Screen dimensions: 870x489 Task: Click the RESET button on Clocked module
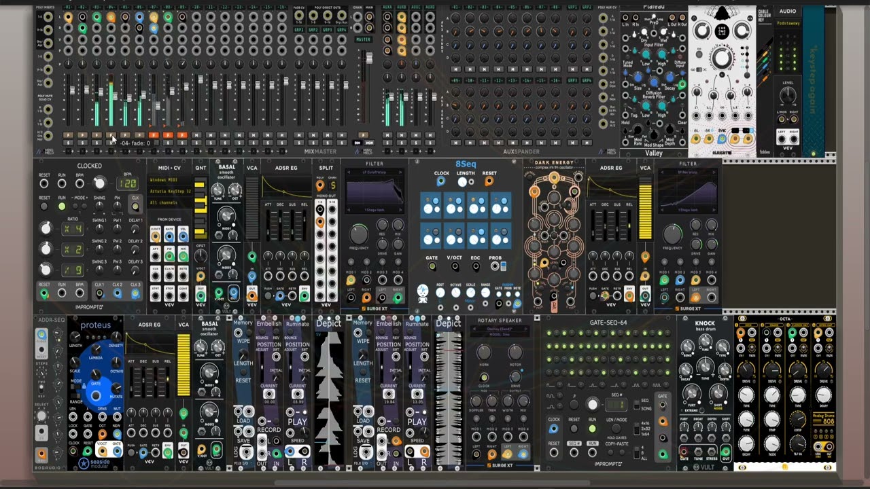tap(44, 206)
